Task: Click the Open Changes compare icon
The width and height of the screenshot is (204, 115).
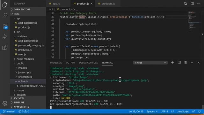Action: [x=186, y=4]
